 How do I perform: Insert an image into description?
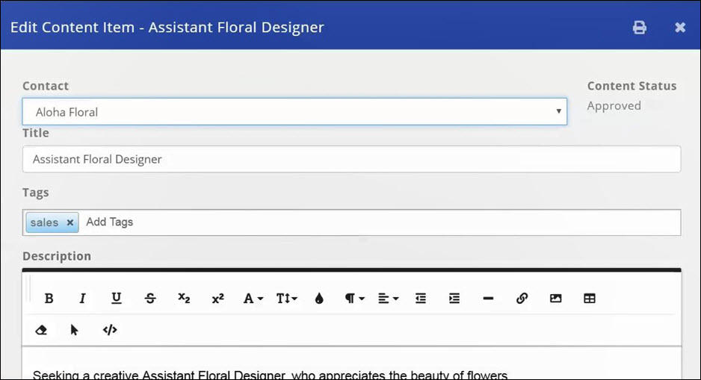click(555, 299)
